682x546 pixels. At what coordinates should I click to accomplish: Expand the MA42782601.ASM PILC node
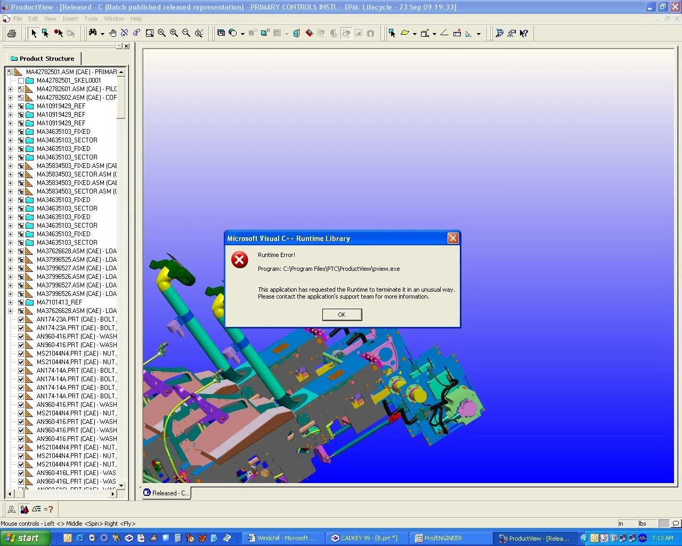(x=10, y=89)
